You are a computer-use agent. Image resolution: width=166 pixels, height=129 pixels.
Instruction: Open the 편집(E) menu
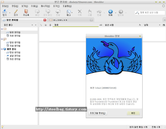15,6
